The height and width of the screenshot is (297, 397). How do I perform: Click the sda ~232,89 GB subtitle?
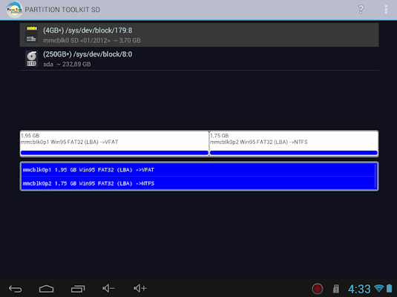coord(67,65)
